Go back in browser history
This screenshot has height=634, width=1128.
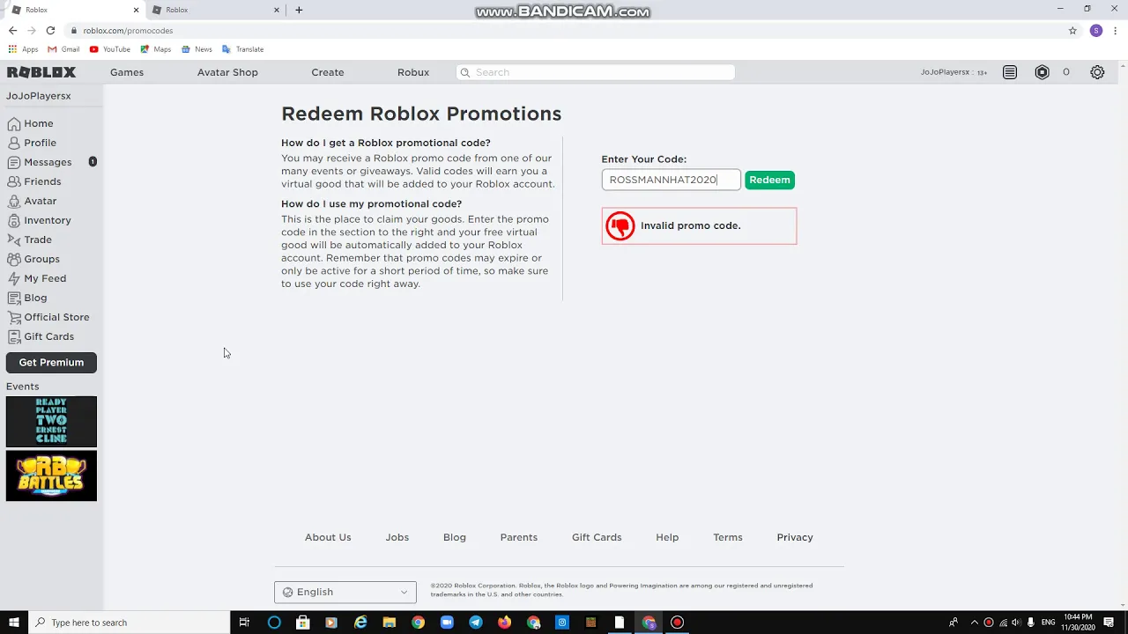[12, 30]
